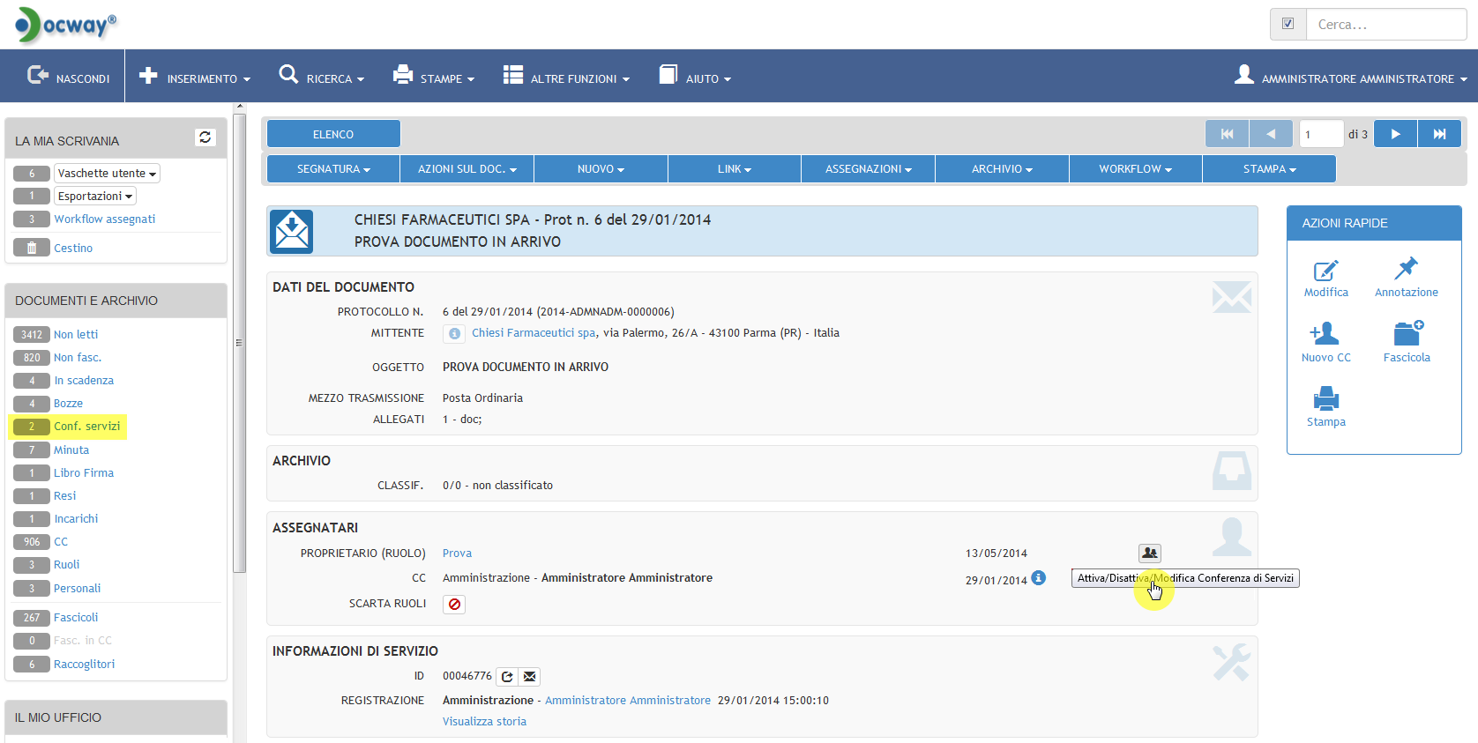Viewport: 1478px width, 743px height.
Task: Click the Modifica quick action icon
Action: (x=1325, y=271)
